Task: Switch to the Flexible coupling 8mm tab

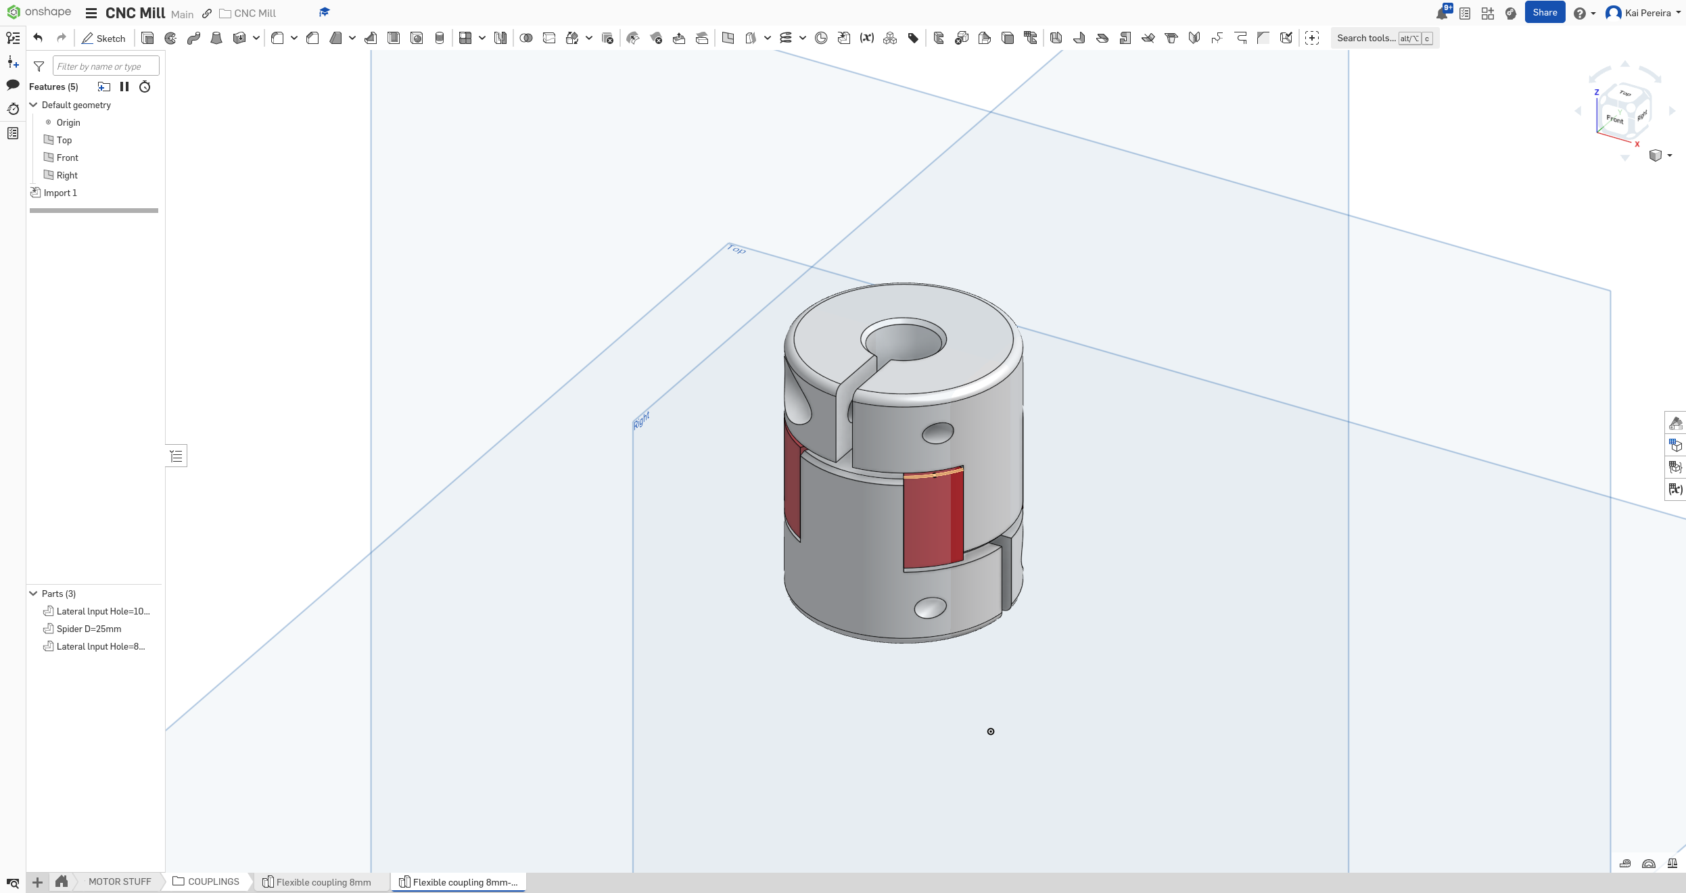Action: (x=322, y=882)
